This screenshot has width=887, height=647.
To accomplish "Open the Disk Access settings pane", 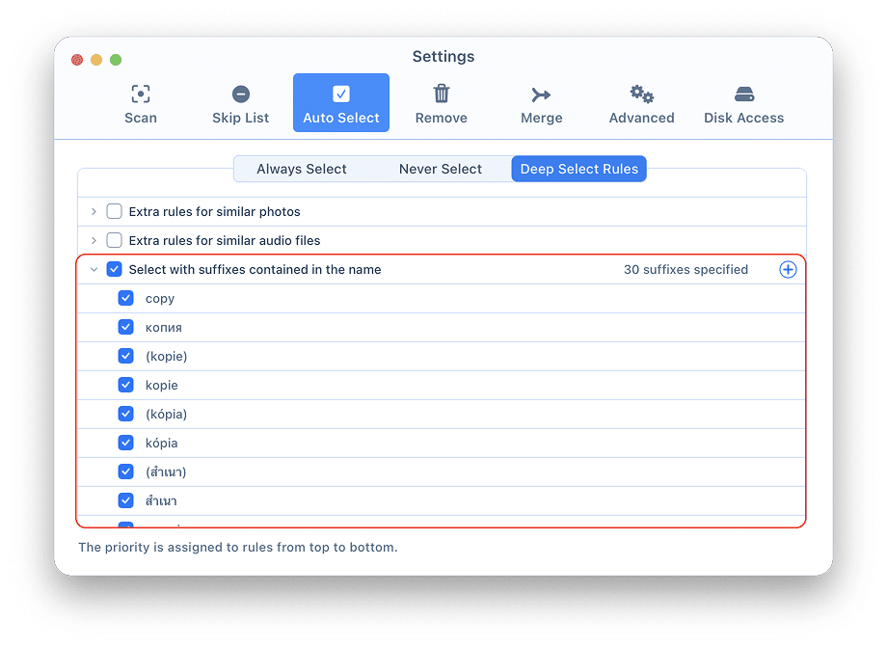I will pyautogui.click(x=743, y=104).
